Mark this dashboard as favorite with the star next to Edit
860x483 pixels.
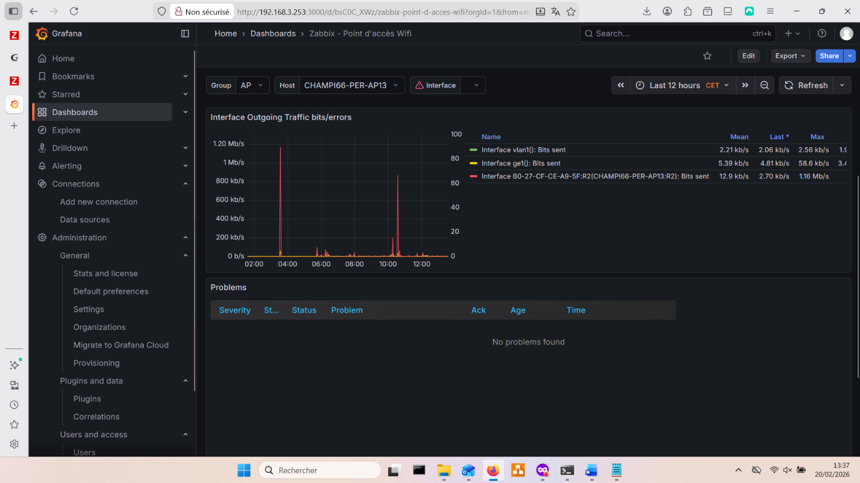[707, 56]
